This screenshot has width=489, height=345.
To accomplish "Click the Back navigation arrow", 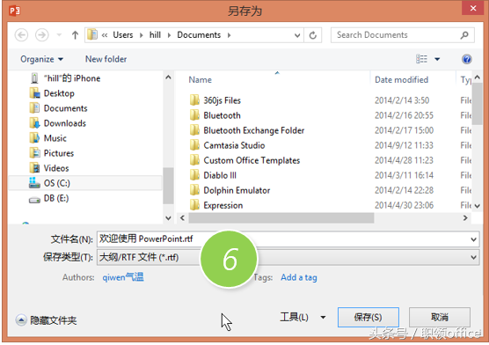I will click(21, 35).
